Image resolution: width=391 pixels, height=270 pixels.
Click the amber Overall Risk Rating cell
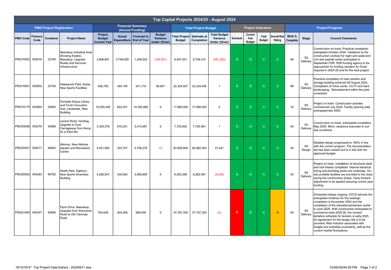pos(277,212)
